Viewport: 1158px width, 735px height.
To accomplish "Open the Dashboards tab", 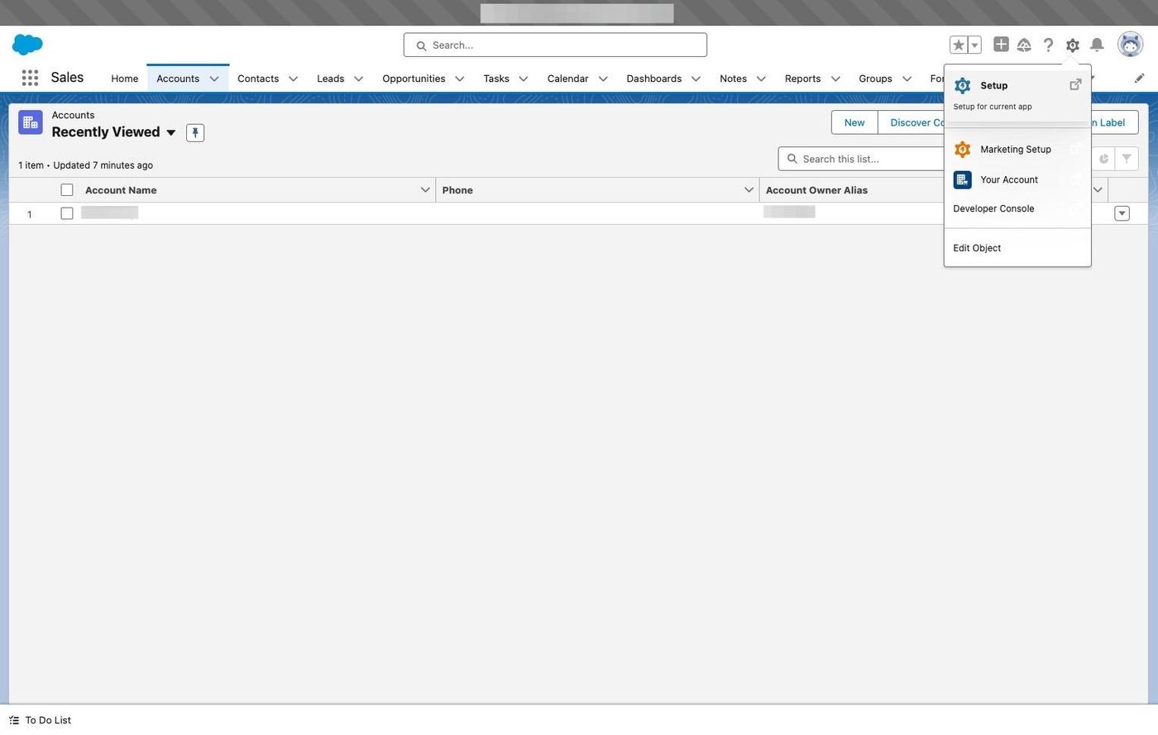I will [x=653, y=79].
